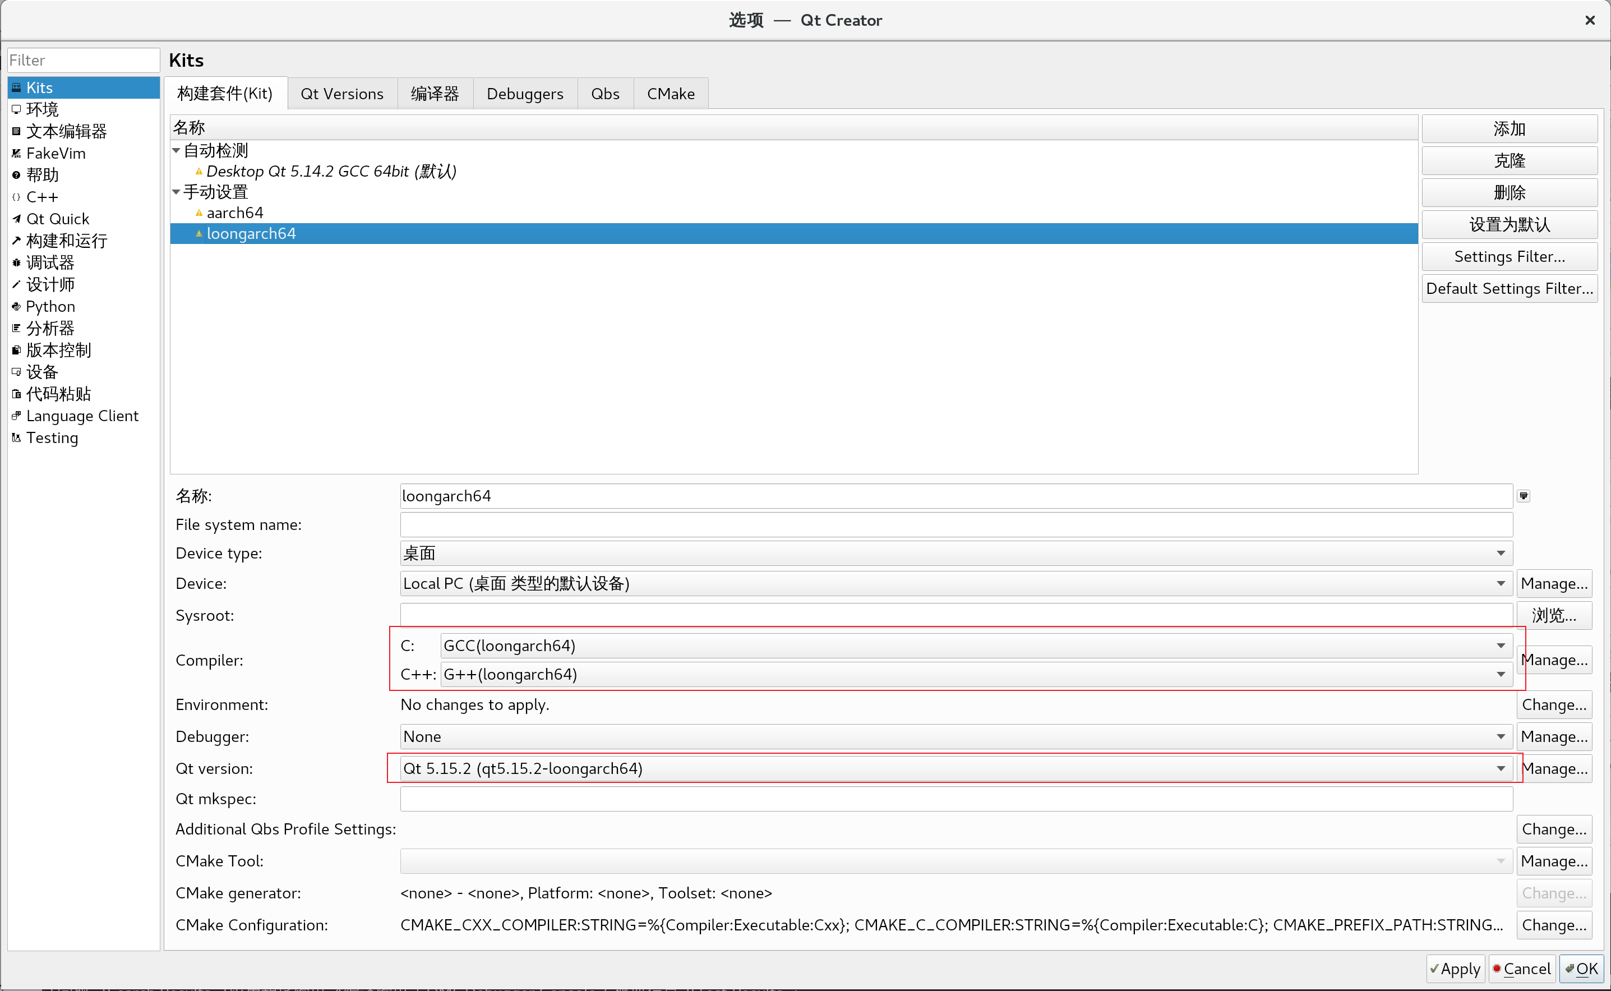Open the 分析器 settings section
The width and height of the screenshot is (1611, 991).
50,328
